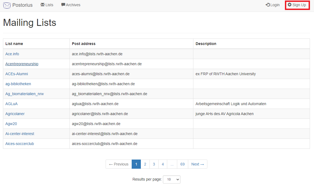The height and width of the screenshot is (190, 314).
Task: Expand the Results per page dropdown
Action: [x=172, y=179]
